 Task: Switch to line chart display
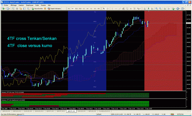tap(152, 9)
